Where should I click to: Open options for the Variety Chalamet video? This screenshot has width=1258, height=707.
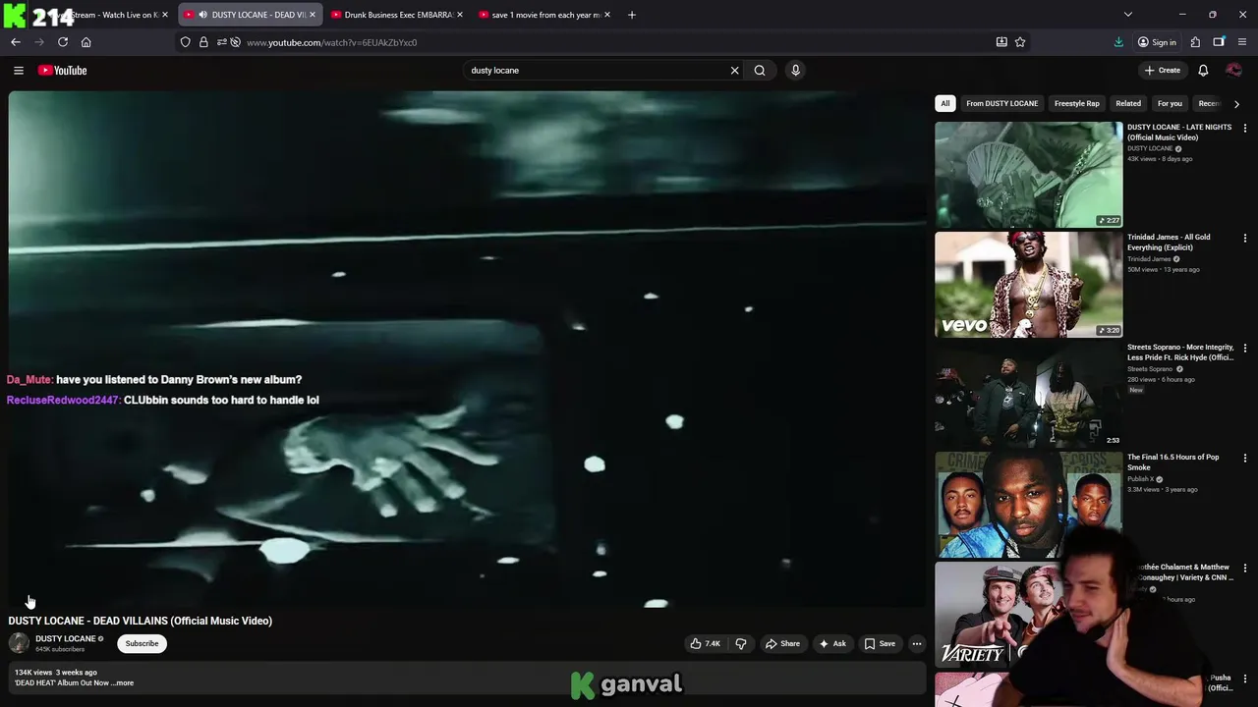click(1245, 568)
